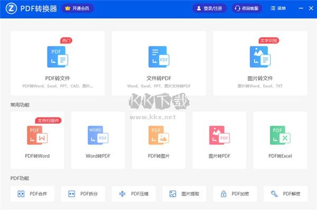Choose the 图片转PDF label
Image resolution: width=317 pixels, height=210 pixels.
220,156
